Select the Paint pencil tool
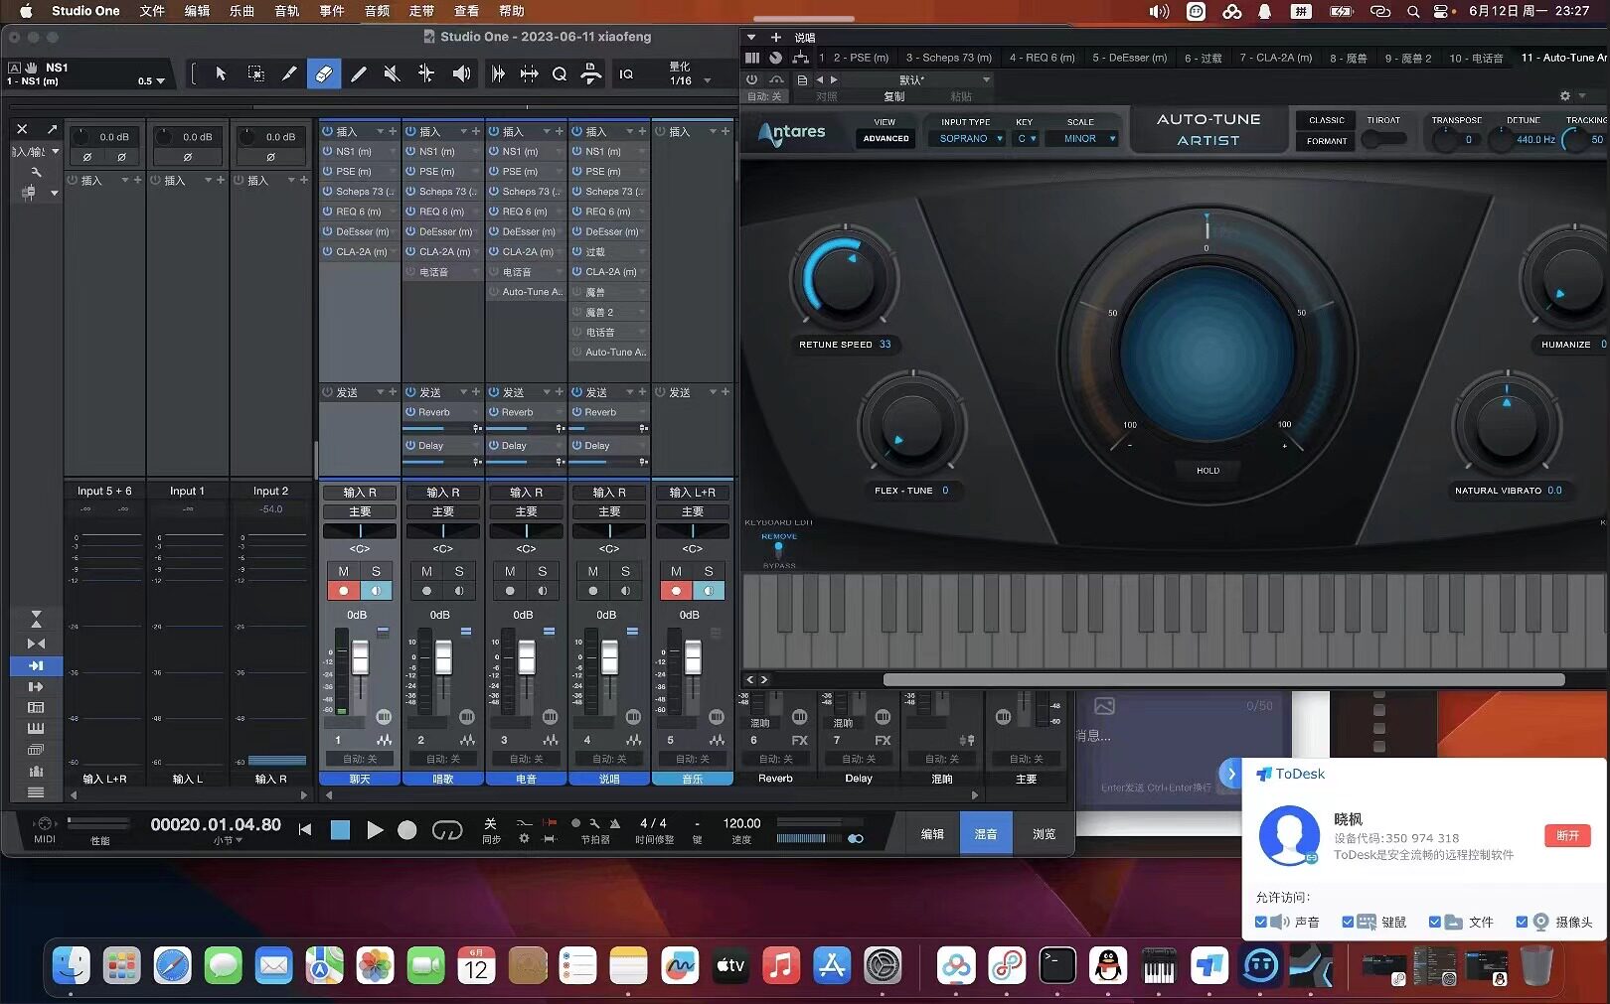 tap(359, 73)
